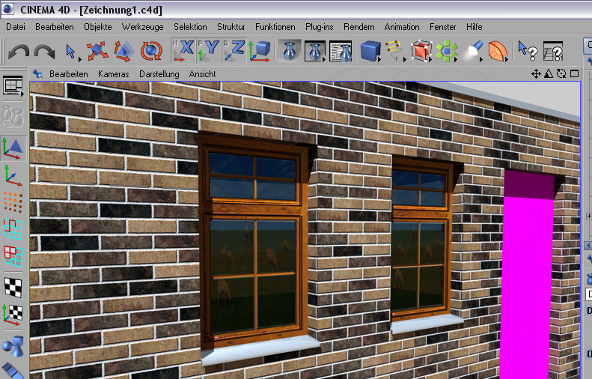Expand spline tools flyout arrow
The image size is (592, 379).
(405, 60)
